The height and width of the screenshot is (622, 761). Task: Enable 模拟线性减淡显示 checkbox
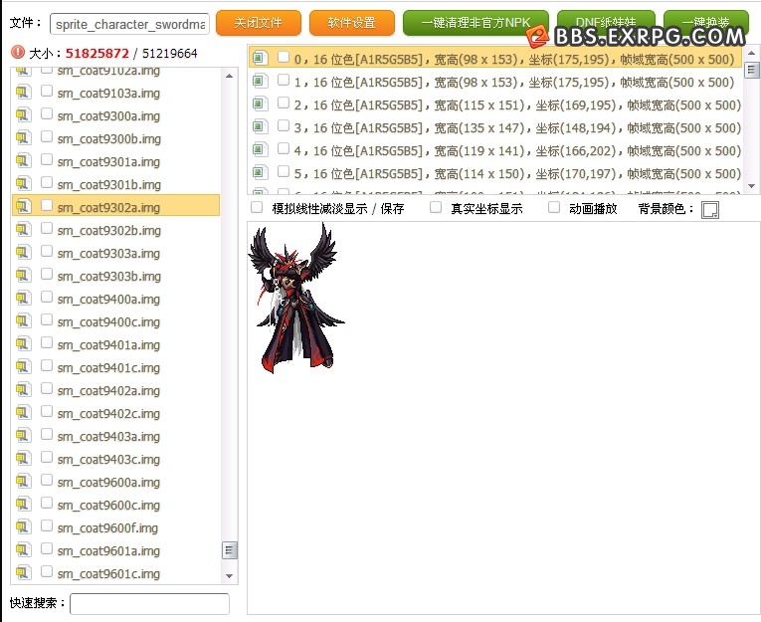(x=257, y=208)
